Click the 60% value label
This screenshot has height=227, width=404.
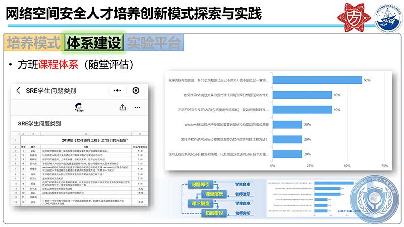tap(367, 80)
